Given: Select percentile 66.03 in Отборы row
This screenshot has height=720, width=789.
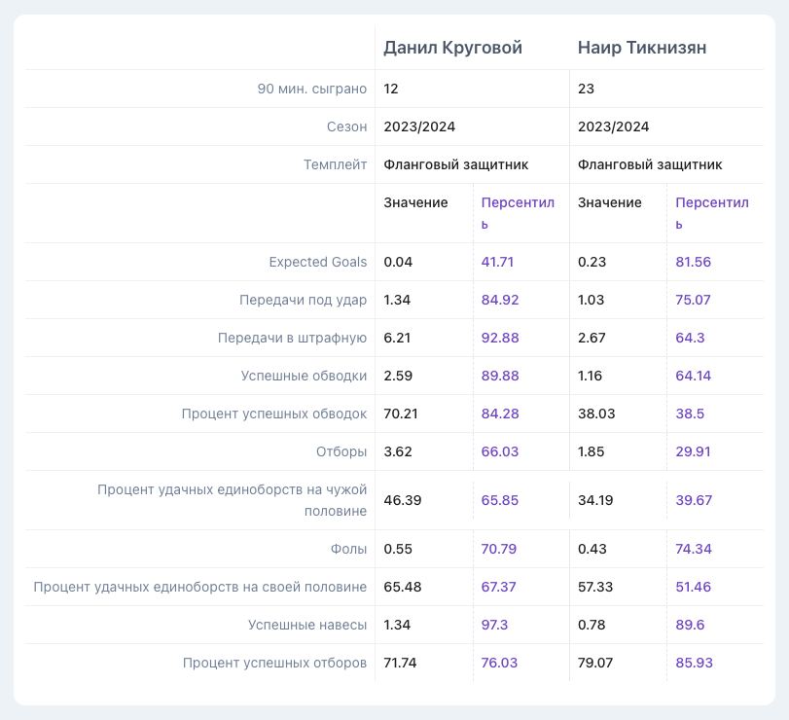Looking at the screenshot, I should [500, 451].
